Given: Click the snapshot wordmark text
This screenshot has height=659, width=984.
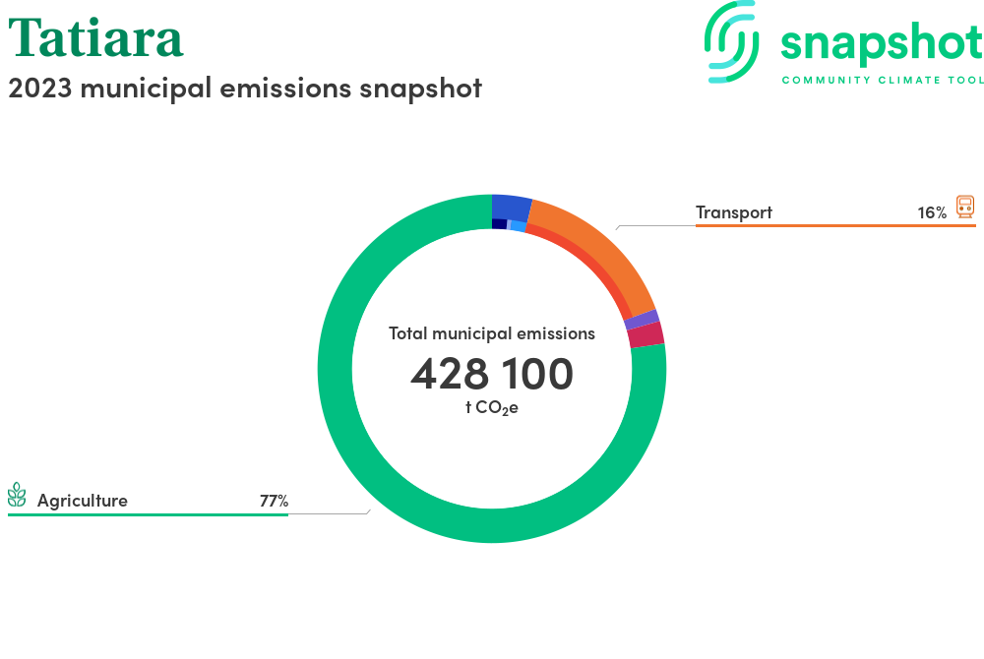Looking at the screenshot, I should coord(881,43).
